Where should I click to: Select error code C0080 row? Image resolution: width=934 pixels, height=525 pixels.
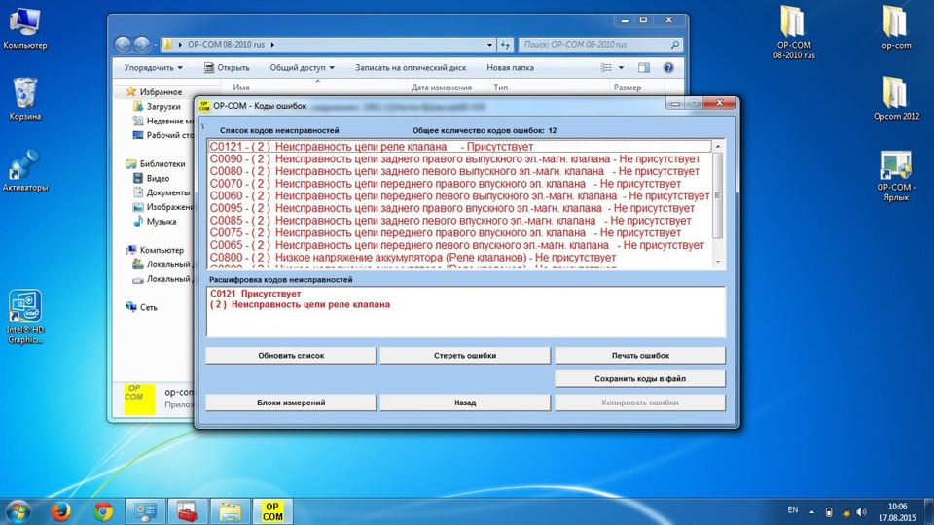point(459,171)
